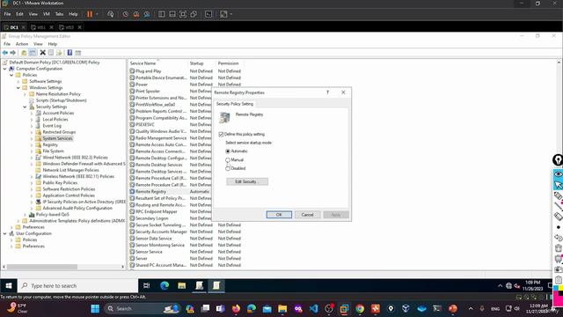
Task: Sort the list by Startup column
Action: [x=201, y=63]
